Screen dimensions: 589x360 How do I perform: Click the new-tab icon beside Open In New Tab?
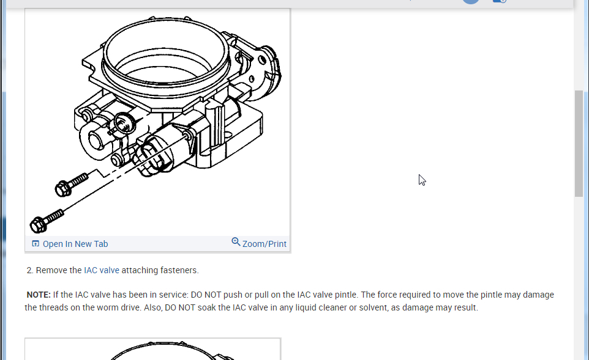click(x=36, y=244)
